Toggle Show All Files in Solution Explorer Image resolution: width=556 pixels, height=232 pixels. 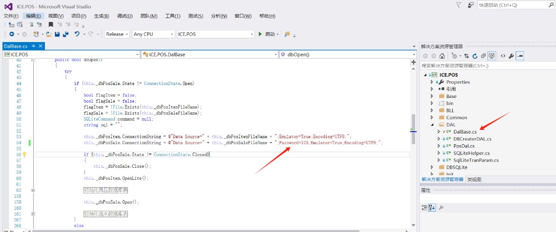pyautogui.click(x=492, y=56)
